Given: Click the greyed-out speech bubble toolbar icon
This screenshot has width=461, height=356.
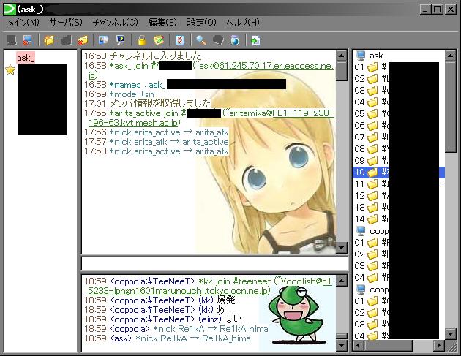Looking at the screenshot, I should [218, 40].
